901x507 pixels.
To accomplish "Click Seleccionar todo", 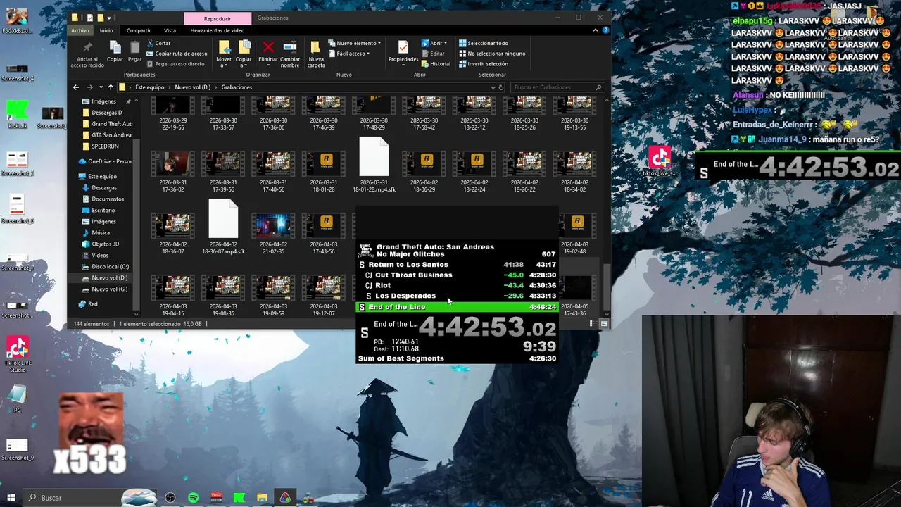I will pyautogui.click(x=483, y=43).
